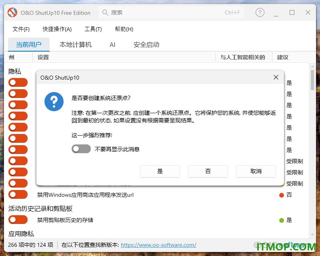
Task: Switch to the AI tab
Action: tap(112, 45)
